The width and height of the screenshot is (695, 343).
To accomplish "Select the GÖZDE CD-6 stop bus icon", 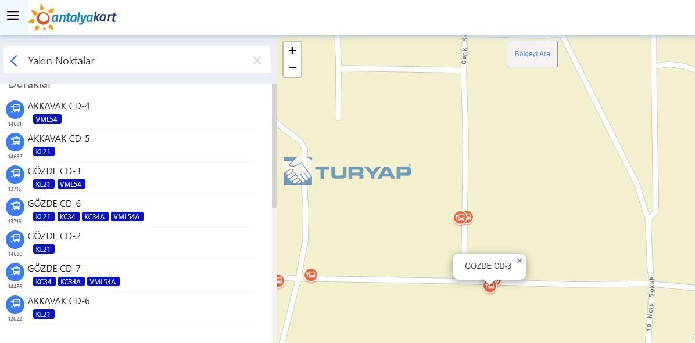I will click(x=15, y=207).
